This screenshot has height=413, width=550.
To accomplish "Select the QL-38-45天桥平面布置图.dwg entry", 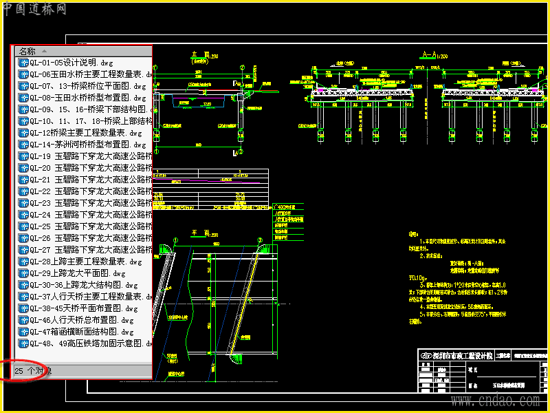I will (83, 308).
